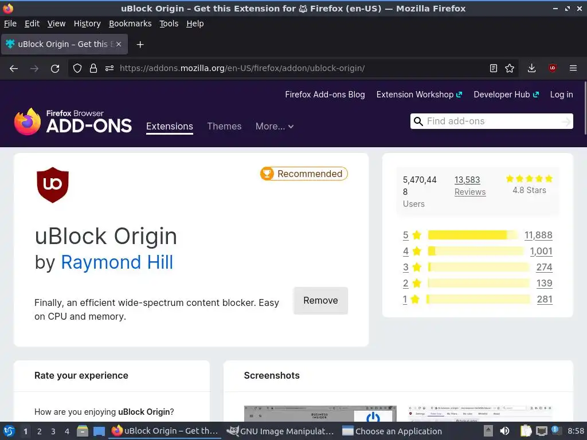Image resolution: width=587 pixels, height=440 pixels.
Task: Click the Firefox Add-ons logo
Action: click(73, 121)
